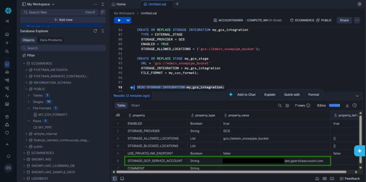The height and width of the screenshot is (182, 366).
Task: Open the Catalog database icon in sidebar
Action: (x=7, y=117)
